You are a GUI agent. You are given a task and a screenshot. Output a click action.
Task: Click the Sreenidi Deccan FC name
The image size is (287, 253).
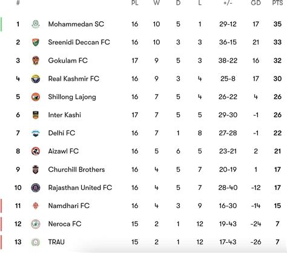(79, 42)
